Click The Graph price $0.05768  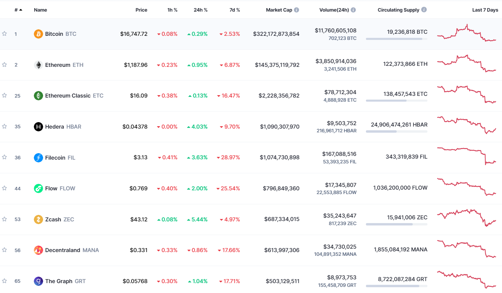click(135, 281)
